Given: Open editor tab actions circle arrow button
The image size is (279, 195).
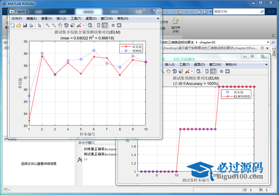Looking at the screenshot, I should [x=262, y=48].
